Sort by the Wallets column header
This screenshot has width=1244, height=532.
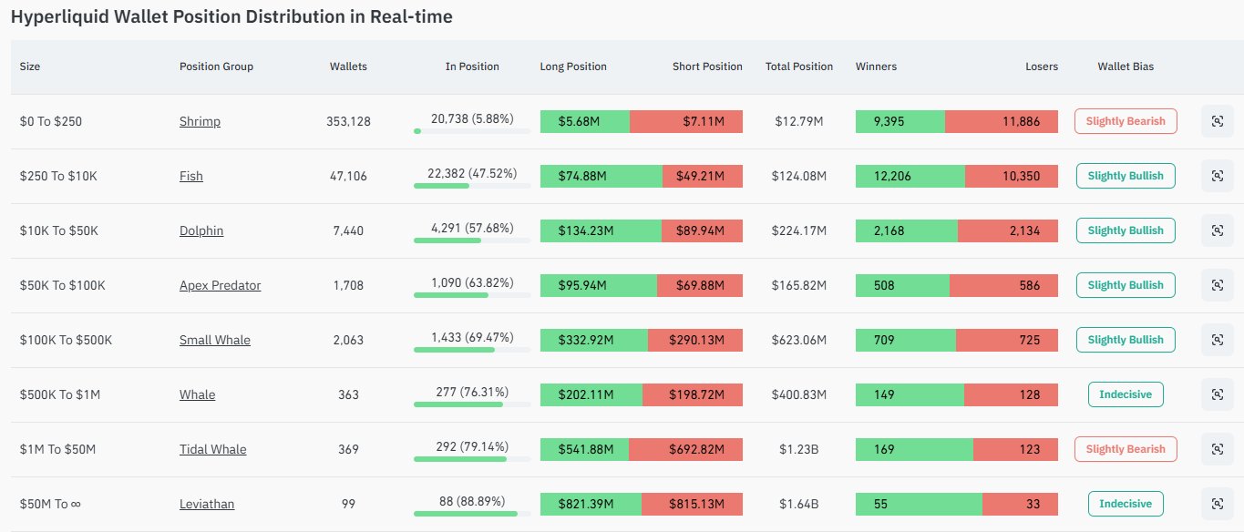(348, 66)
